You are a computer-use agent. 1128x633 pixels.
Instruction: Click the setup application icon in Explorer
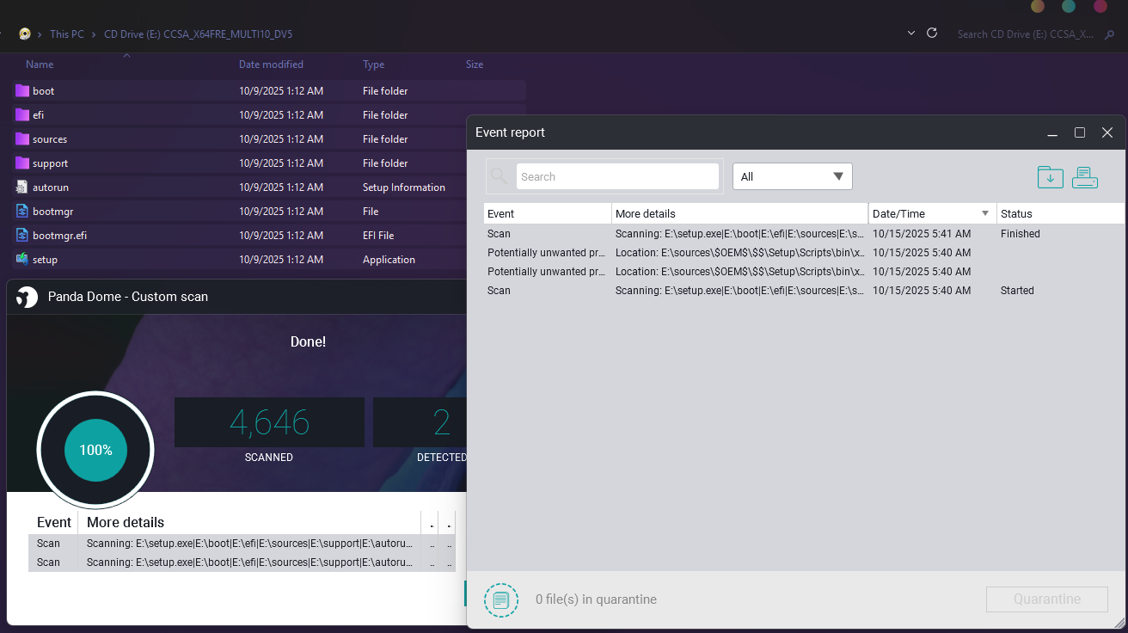[22, 259]
